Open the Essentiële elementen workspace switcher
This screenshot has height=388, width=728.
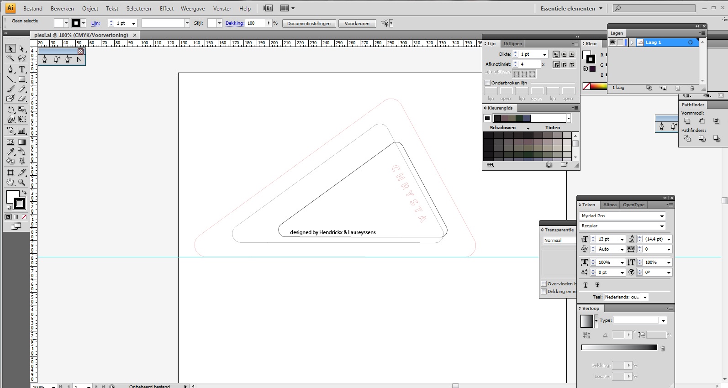(571, 8)
